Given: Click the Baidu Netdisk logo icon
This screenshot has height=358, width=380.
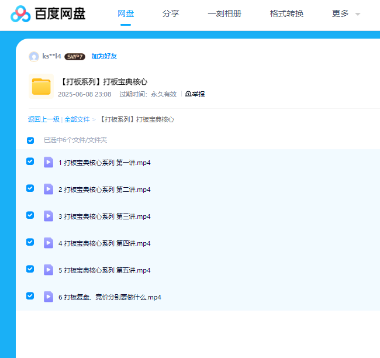Looking at the screenshot, I should (x=21, y=13).
